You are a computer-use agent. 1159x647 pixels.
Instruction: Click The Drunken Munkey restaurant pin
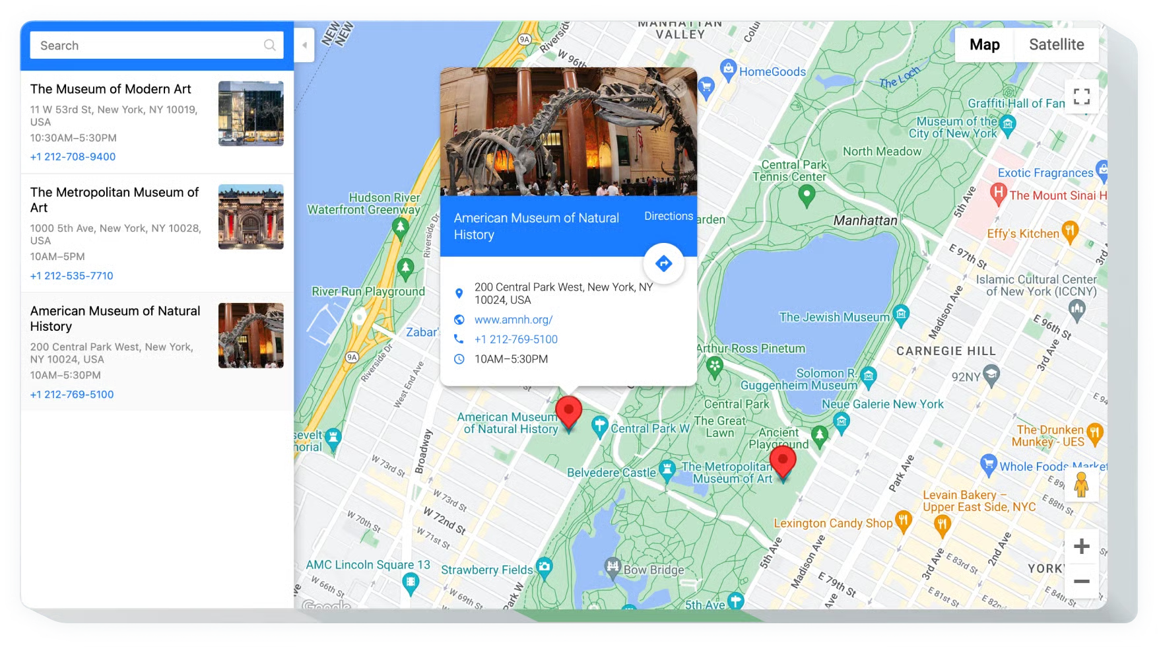1094,433
